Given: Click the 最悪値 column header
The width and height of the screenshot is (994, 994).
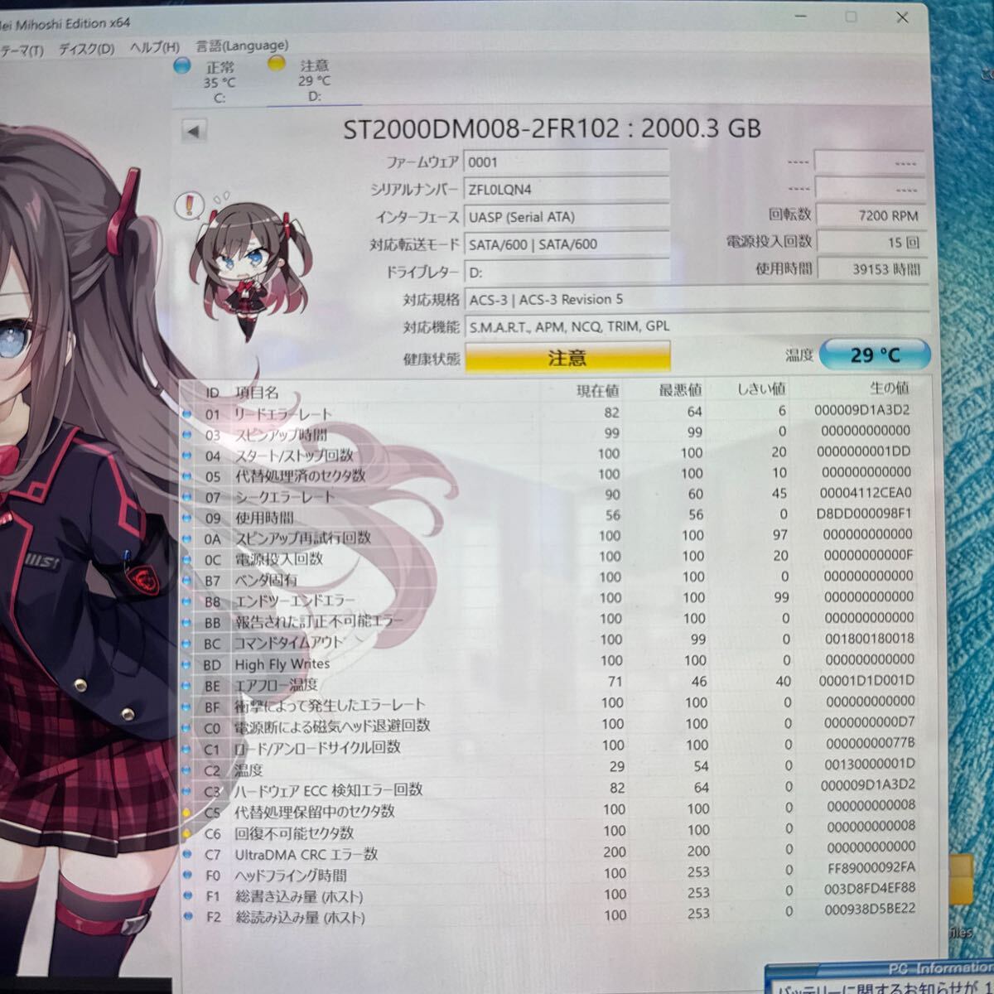Looking at the screenshot, I should click(x=680, y=389).
